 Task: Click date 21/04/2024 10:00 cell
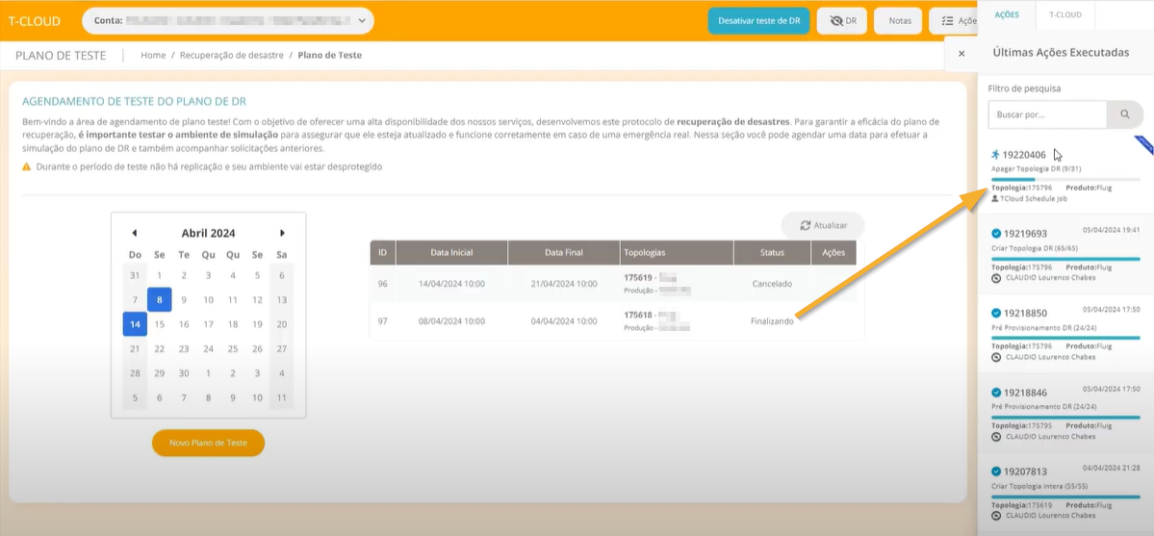(564, 284)
